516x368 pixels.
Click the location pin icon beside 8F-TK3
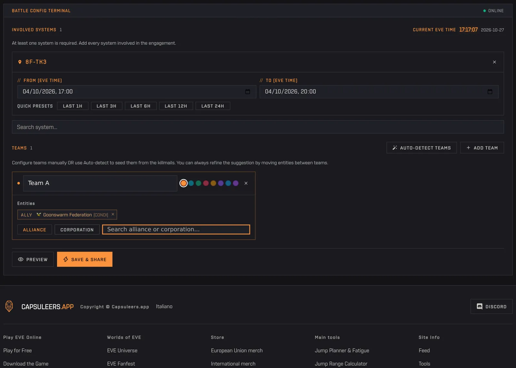tap(20, 62)
